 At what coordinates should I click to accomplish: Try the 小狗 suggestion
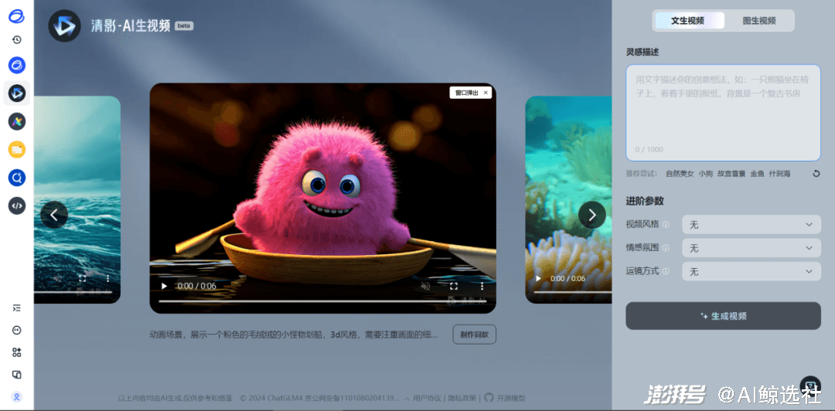click(706, 174)
